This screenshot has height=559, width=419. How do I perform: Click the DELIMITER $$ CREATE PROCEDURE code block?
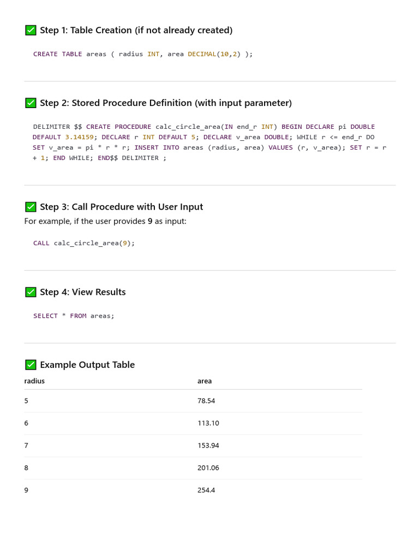209,142
